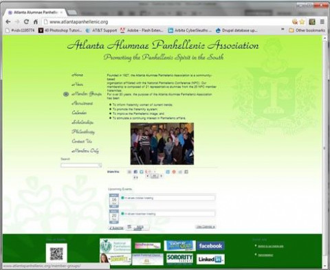
Task: Open the LinkedIn banner in footer
Action: [210, 259]
